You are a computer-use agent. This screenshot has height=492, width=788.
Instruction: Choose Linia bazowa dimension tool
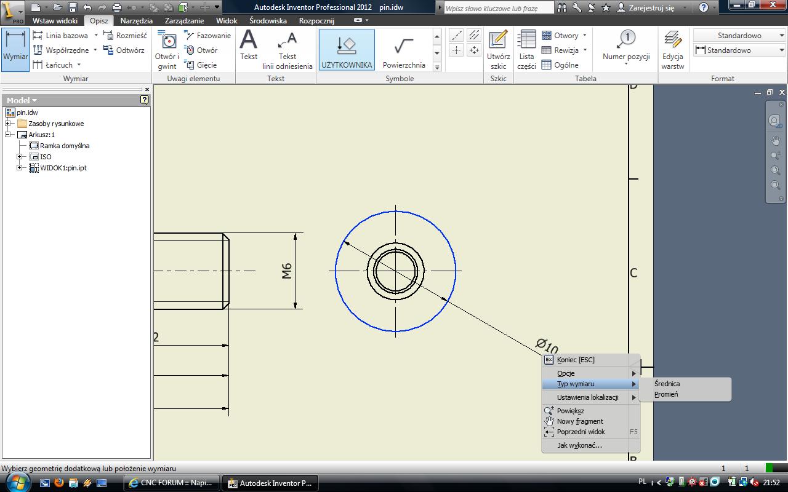point(60,36)
